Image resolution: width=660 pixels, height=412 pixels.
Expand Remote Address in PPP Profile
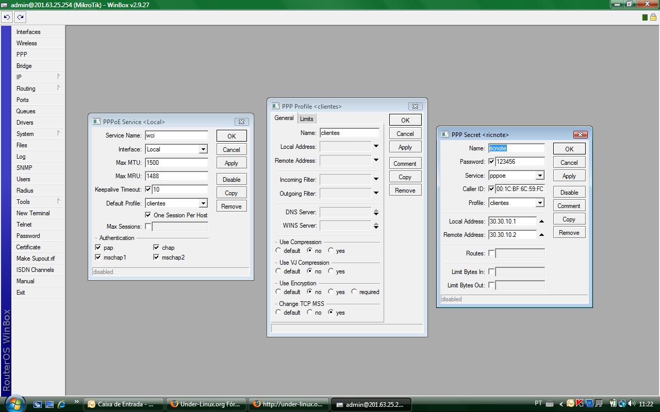coord(376,161)
